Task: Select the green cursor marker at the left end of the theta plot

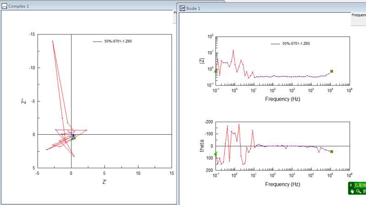Action: (215, 154)
